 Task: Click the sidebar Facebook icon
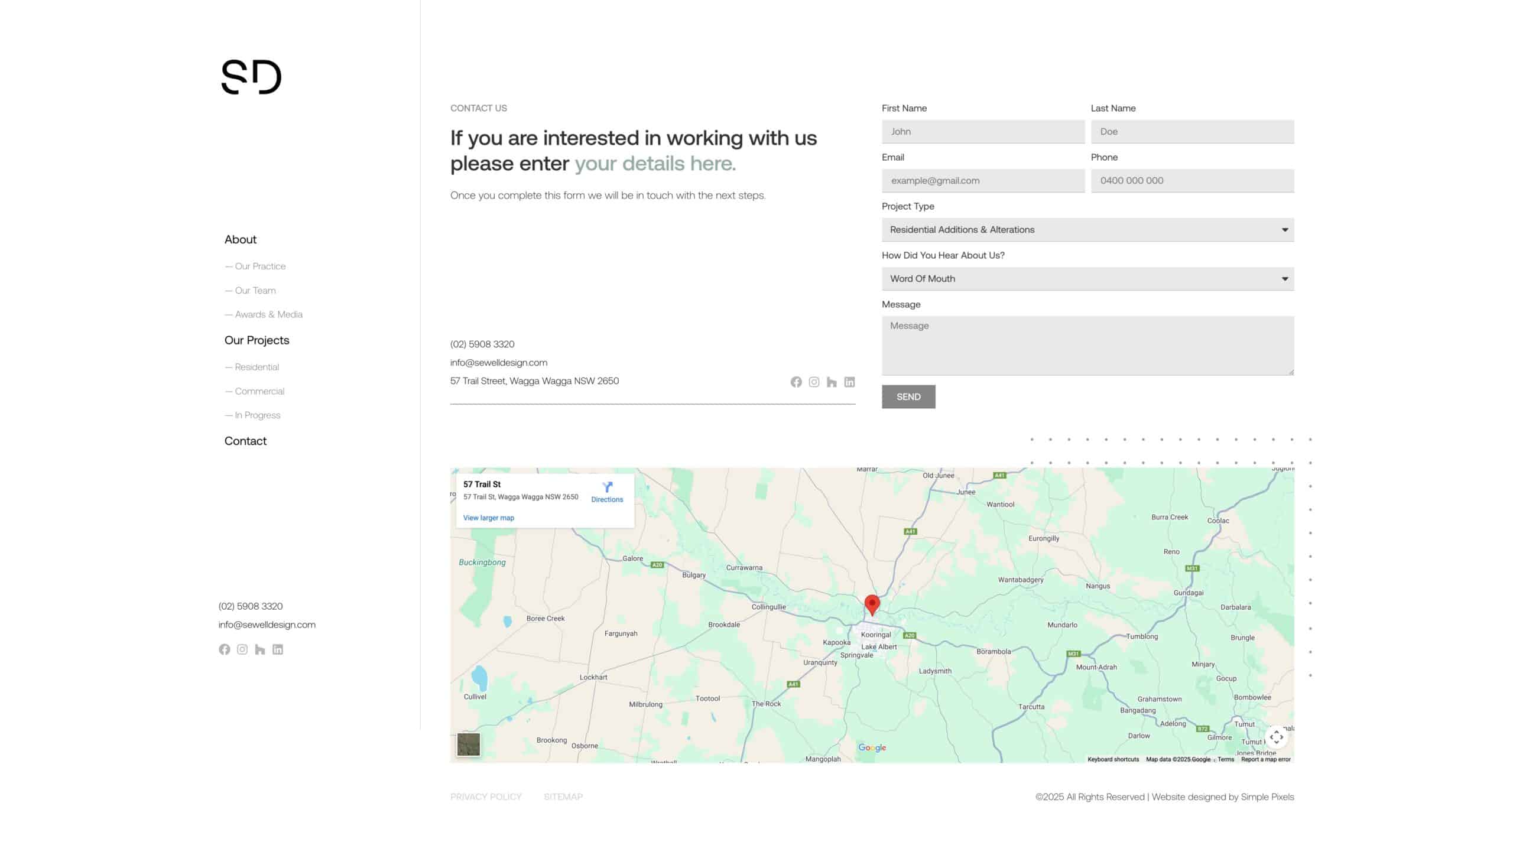[x=224, y=649]
